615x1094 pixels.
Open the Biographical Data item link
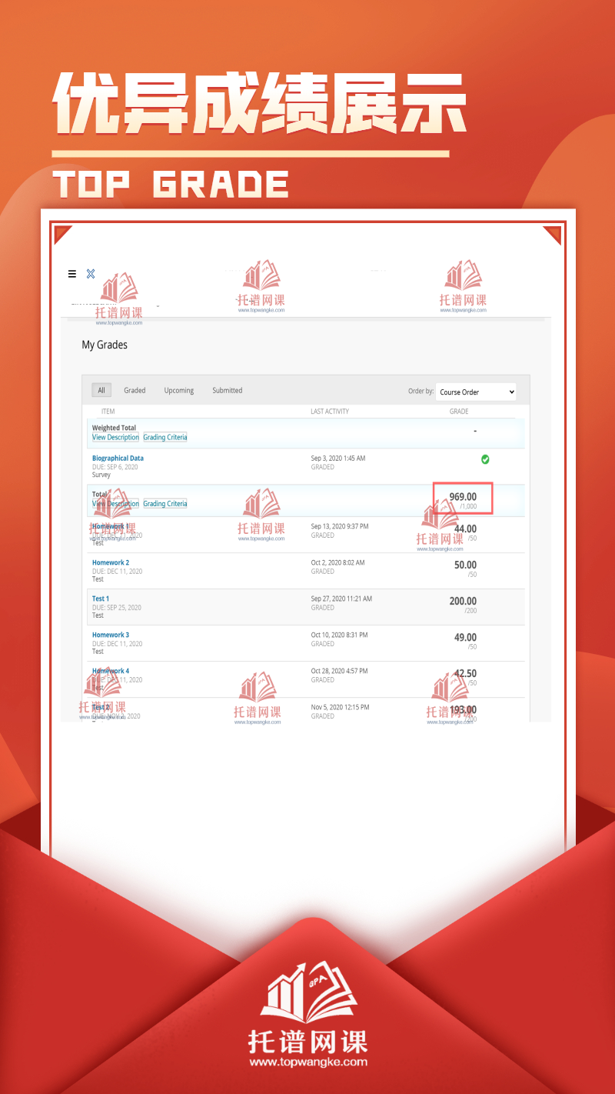(x=118, y=458)
